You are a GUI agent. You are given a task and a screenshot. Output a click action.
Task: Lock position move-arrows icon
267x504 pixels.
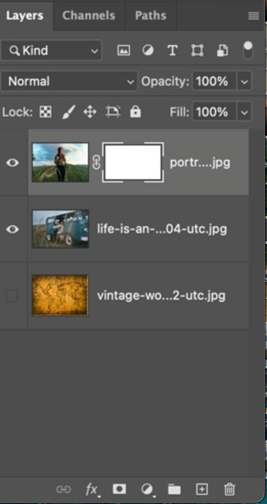(x=90, y=112)
